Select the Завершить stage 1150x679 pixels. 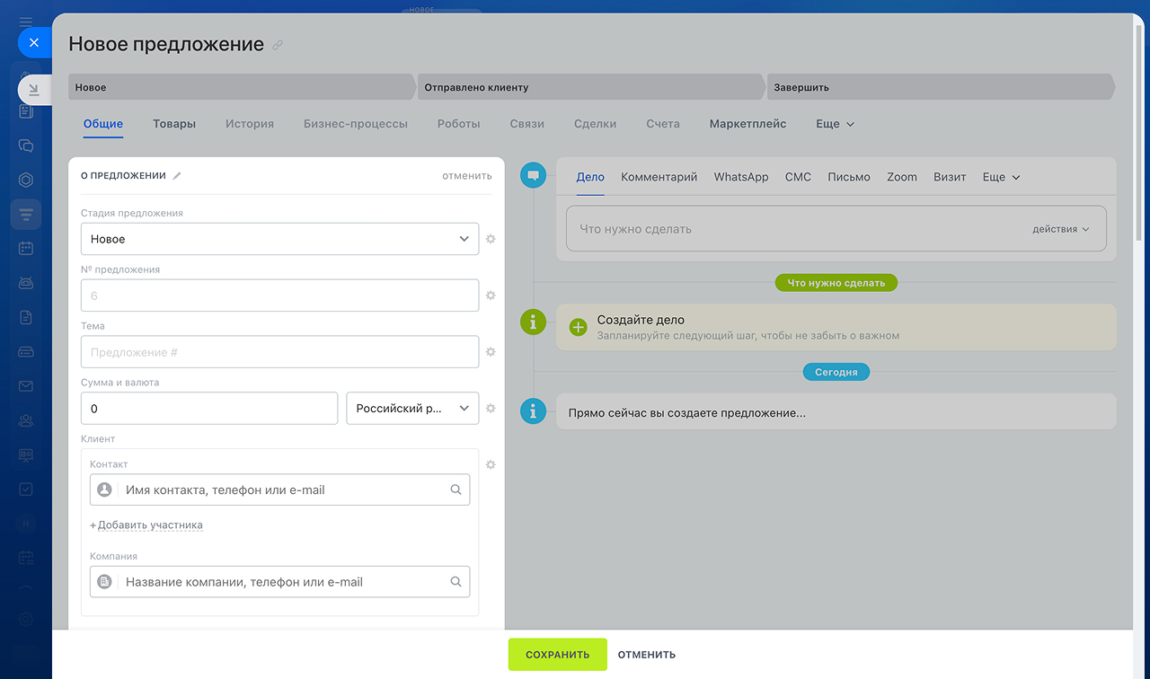[x=940, y=87]
